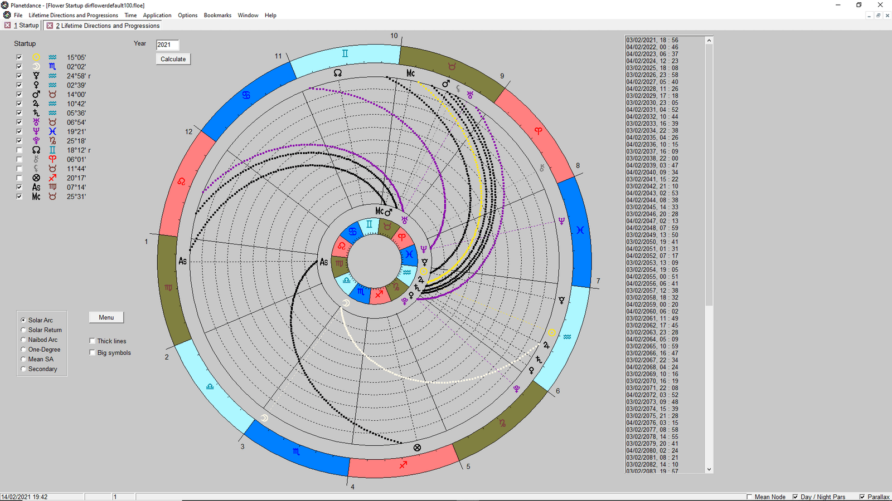Click the Mc midheaven entry in the panel

coord(36,197)
